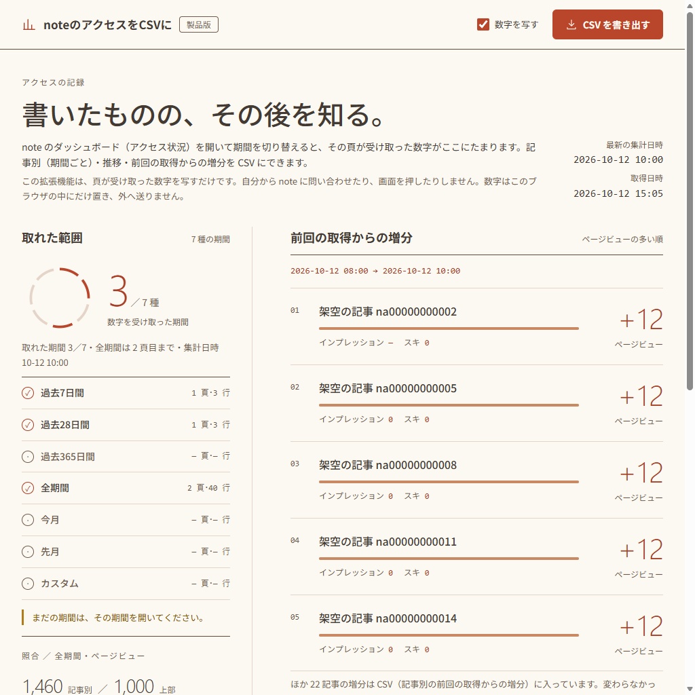The image size is (695, 695).
Task: Click dotted circle icon beside 今月
Action: point(28,520)
